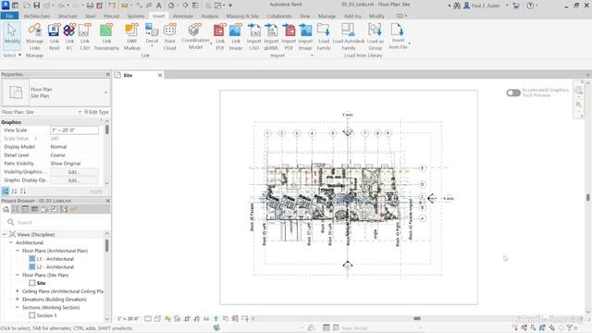The height and width of the screenshot is (333, 592).
Task: Click the Project Browser vertical scrollbar
Action: (107, 245)
